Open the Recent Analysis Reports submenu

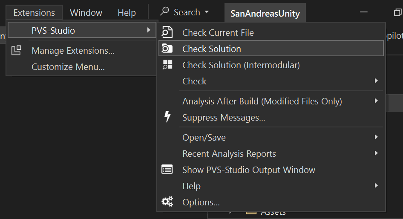click(x=376, y=153)
